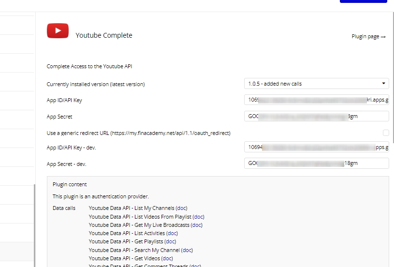Open doc link for List Activities
Image resolution: width=394 pixels, height=267 pixels.
pos(172,233)
